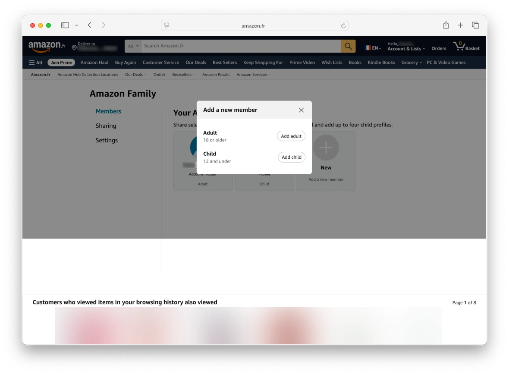Click the Deliver to location pin
This screenshot has width=509, height=374.
click(x=74, y=48)
